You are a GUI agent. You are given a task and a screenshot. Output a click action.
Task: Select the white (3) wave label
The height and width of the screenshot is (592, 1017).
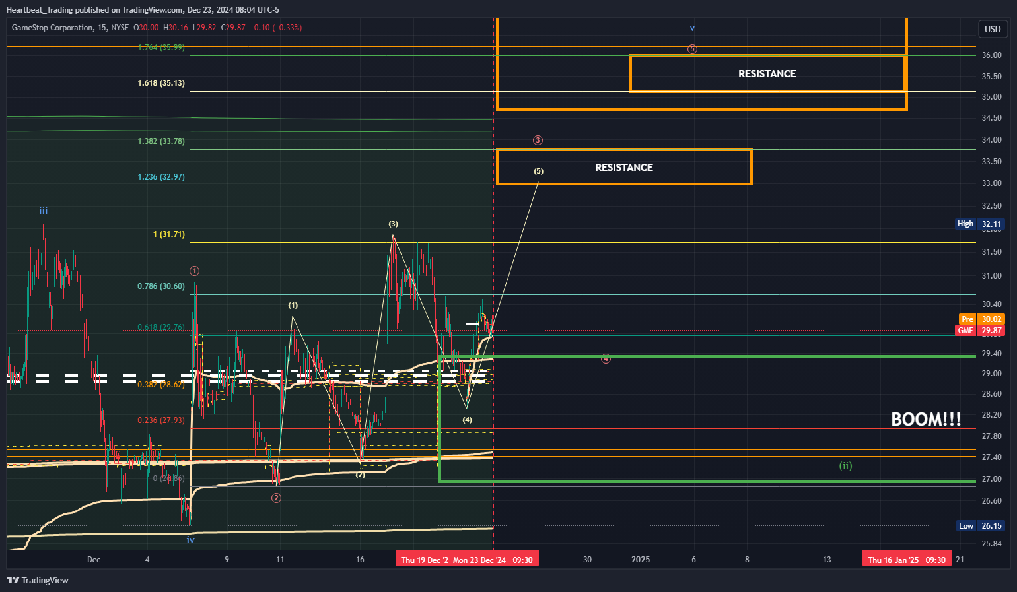point(393,224)
